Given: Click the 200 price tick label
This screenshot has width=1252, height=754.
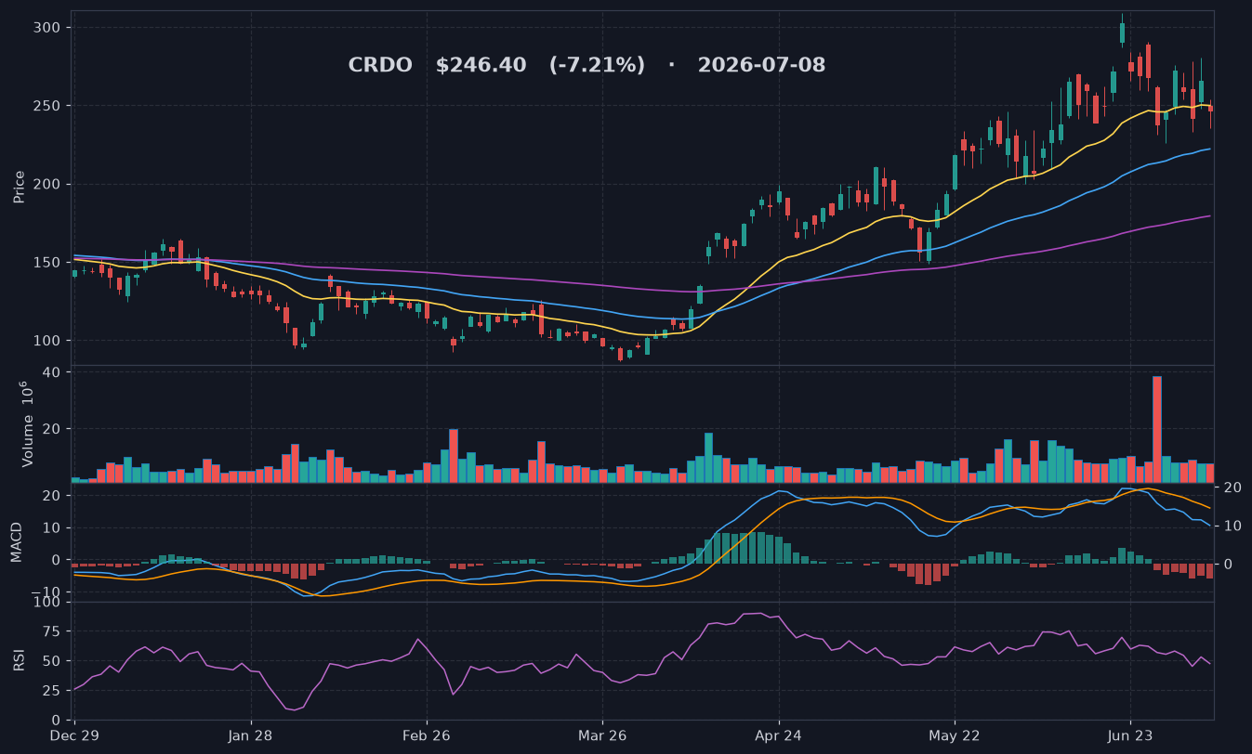Looking at the screenshot, I should coord(48,184).
